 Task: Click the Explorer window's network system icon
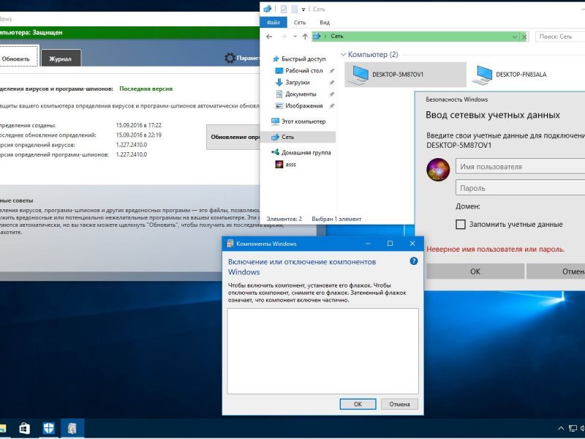[268, 9]
